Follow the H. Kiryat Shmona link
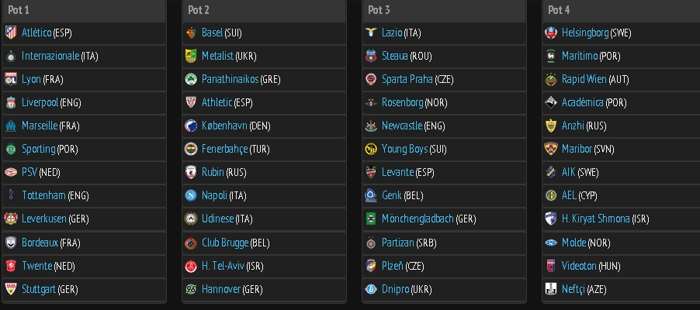 click(x=596, y=219)
